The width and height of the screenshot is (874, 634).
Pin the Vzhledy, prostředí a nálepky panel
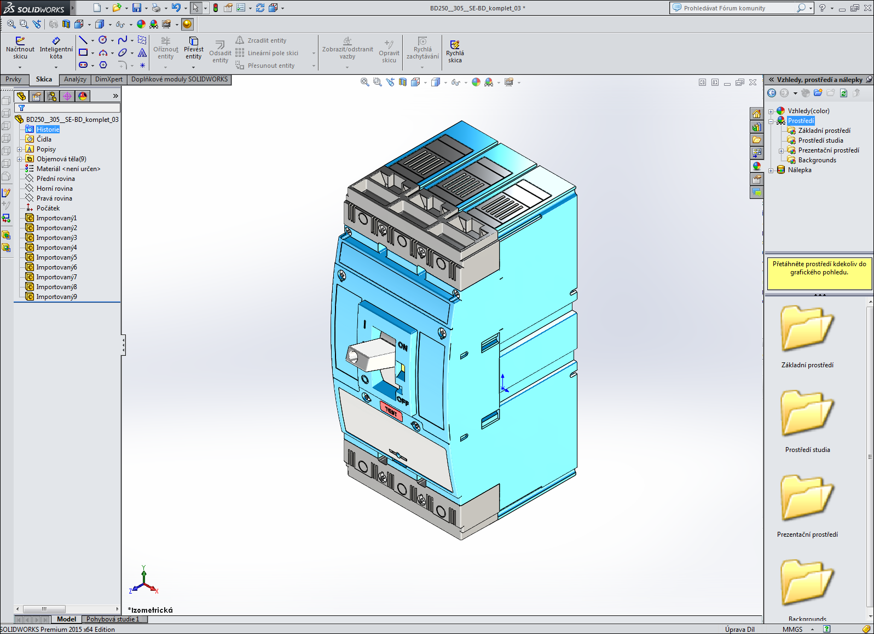[x=869, y=79]
